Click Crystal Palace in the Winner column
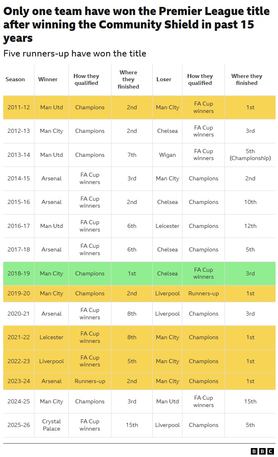The image size is (278, 457). [51, 425]
